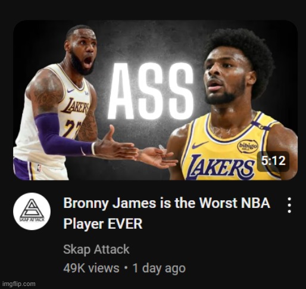Click the NBA logo on white shorts
306x289 pixels.
(x=39, y=168)
